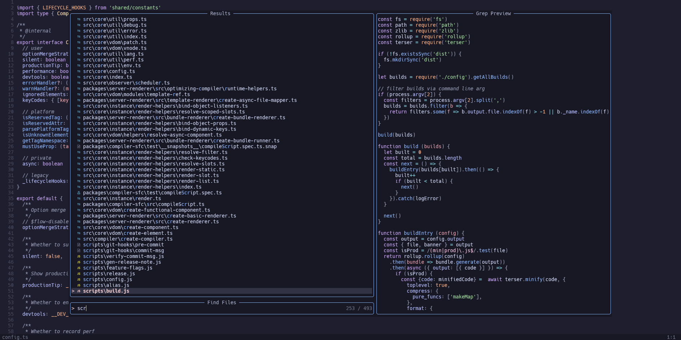This screenshot has height=340, width=681.
Task: Open src\core\vdom\patch.ts from the results
Action: tap(115, 42)
